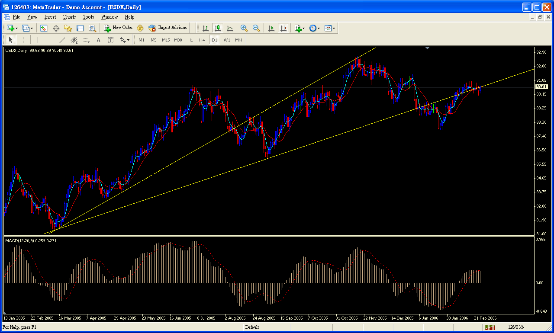Open the Charts menu

point(69,17)
